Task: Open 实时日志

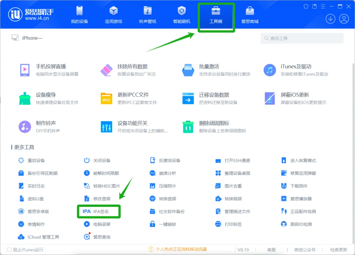Action: 32,186
